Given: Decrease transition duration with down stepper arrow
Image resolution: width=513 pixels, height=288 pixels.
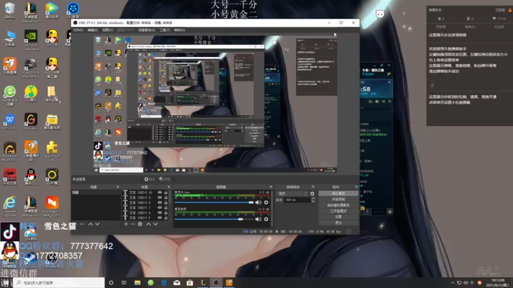Looking at the screenshot, I should 313,201.
